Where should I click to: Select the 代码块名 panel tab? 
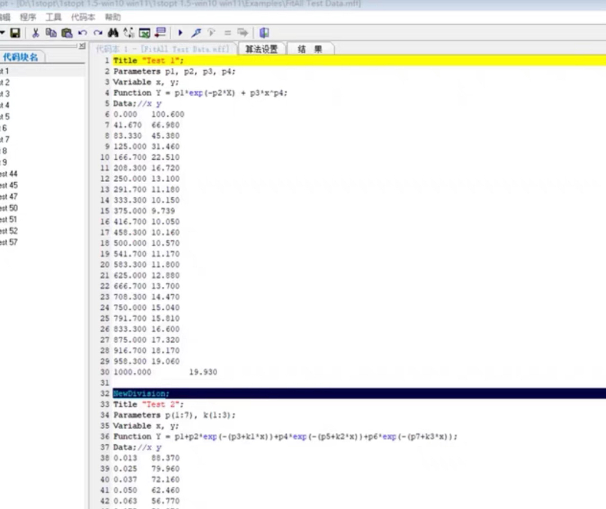20,57
